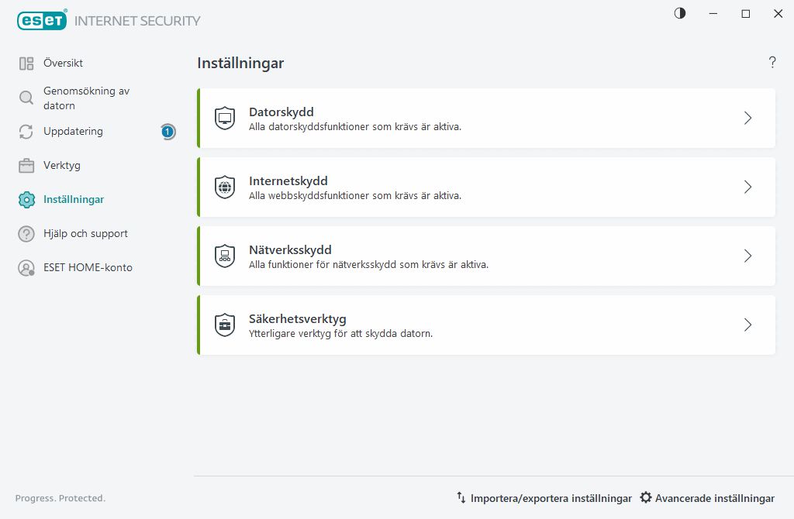Click the Säkerhetsverktyg toolbox shield icon

tap(225, 325)
